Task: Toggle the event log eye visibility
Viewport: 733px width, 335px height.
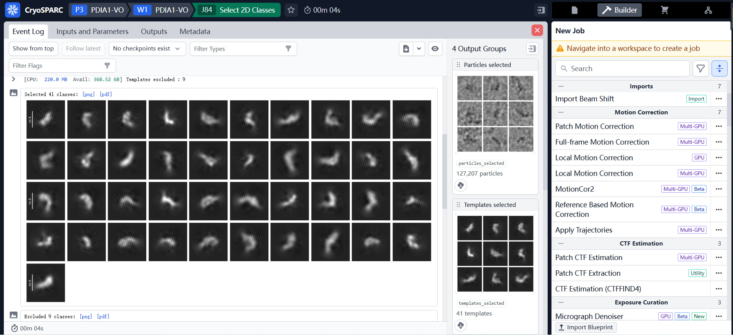Action: pos(435,49)
